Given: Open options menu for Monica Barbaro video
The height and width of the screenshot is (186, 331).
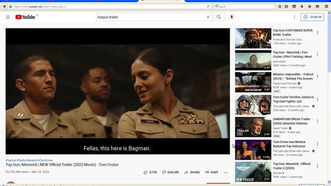Looking at the screenshot, I should pyautogui.click(x=317, y=144).
